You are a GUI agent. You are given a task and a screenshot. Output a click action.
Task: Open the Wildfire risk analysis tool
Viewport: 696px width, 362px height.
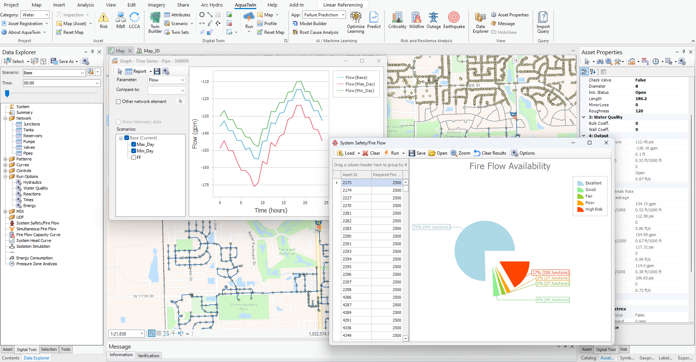[416, 20]
